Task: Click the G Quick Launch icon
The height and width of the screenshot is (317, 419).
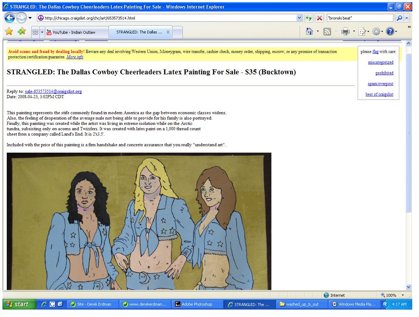Action: 52,304
